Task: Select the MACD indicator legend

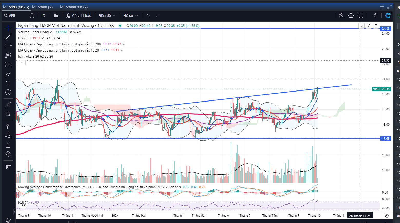Action: pos(99,187)
